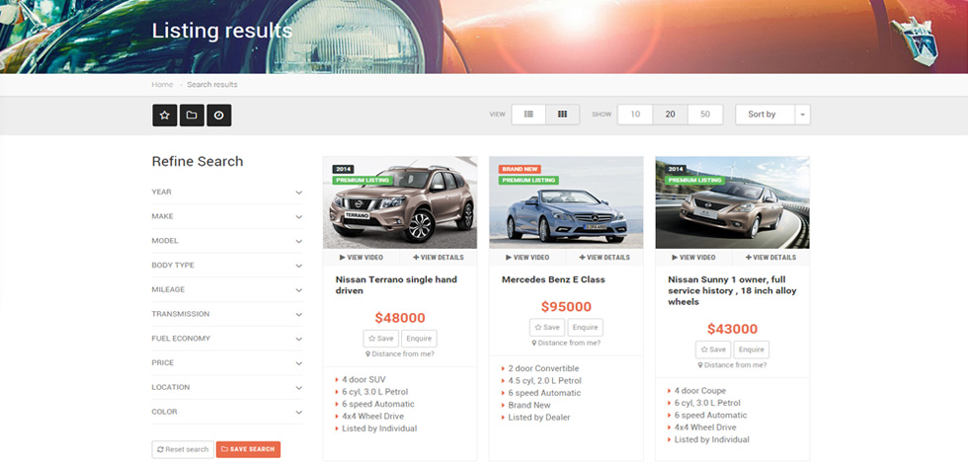Save the Nissan Terrano listing

(381, 339)
